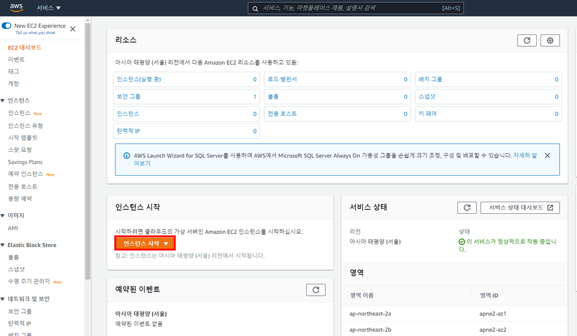Open 시작 템플릿 in sidebar

(22, 138)
